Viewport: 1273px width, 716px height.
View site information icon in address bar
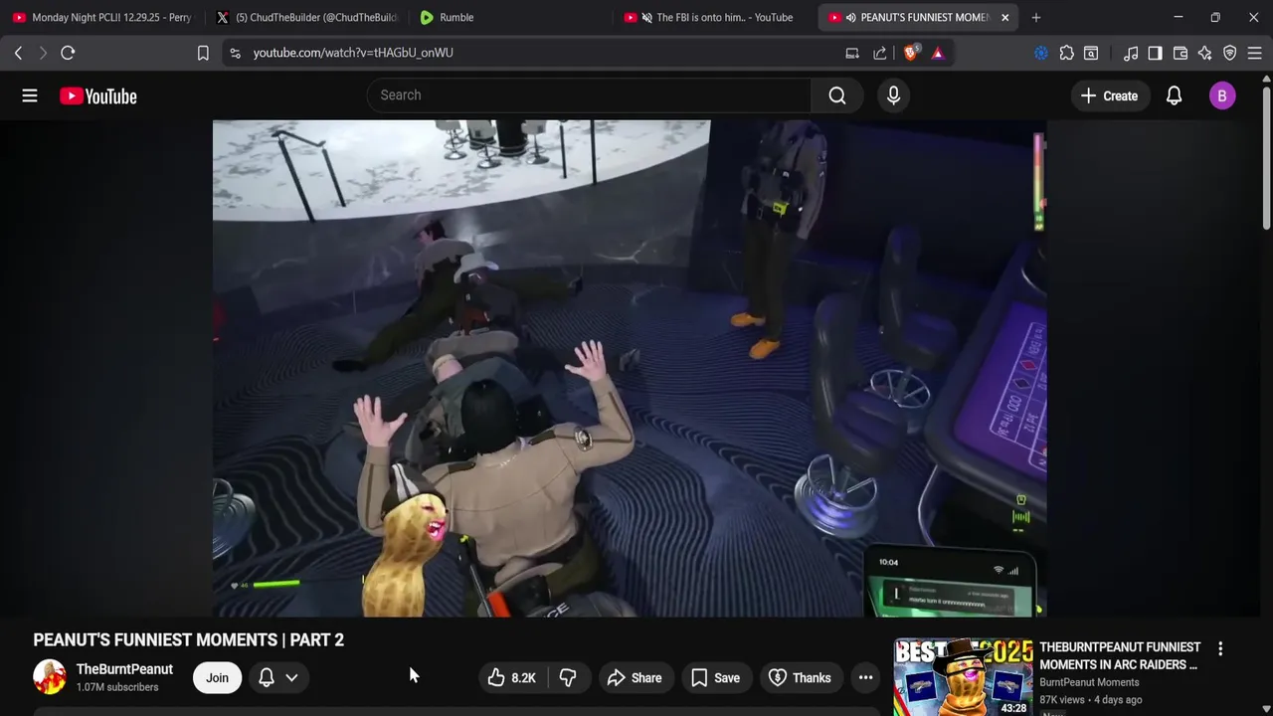click(235, 53)
